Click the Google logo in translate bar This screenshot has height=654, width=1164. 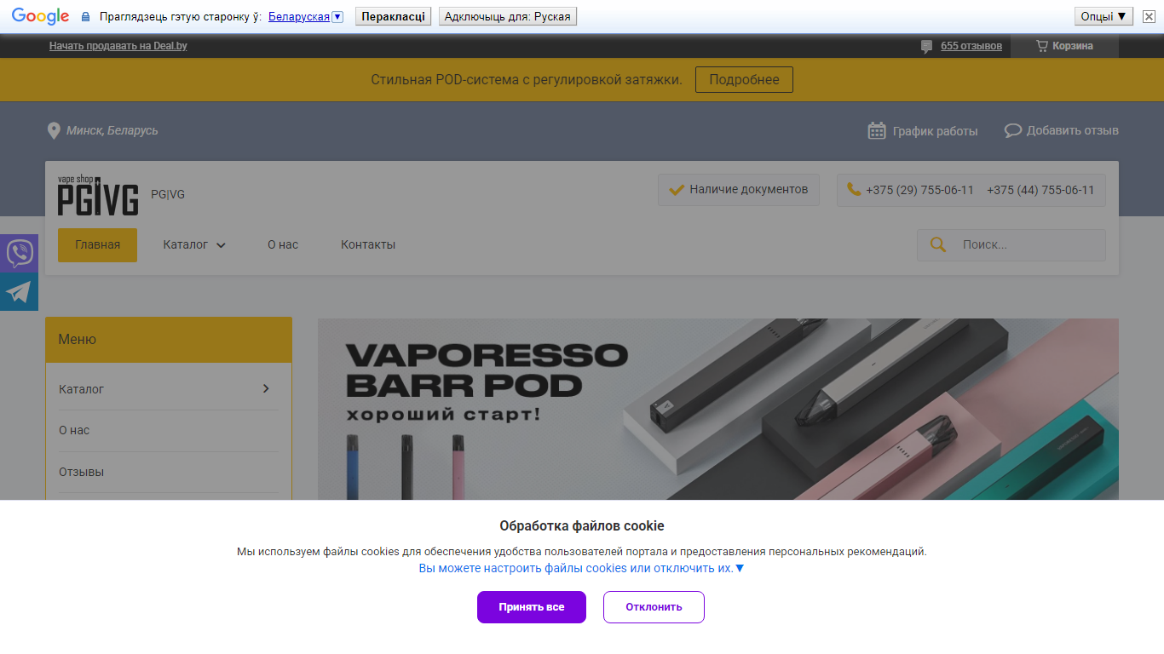click(40, 16)
